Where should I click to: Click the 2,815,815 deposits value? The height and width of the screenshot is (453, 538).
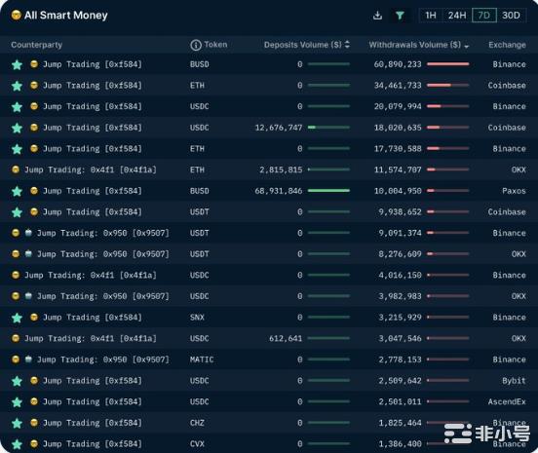point(281,170)
